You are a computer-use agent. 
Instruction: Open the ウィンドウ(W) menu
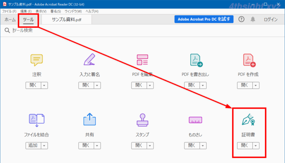[x=73, y=11]
